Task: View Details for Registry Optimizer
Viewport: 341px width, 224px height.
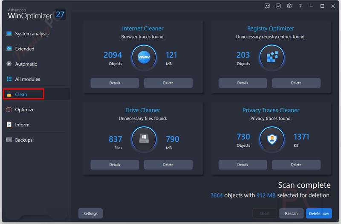Action: (x=243, y=83)
